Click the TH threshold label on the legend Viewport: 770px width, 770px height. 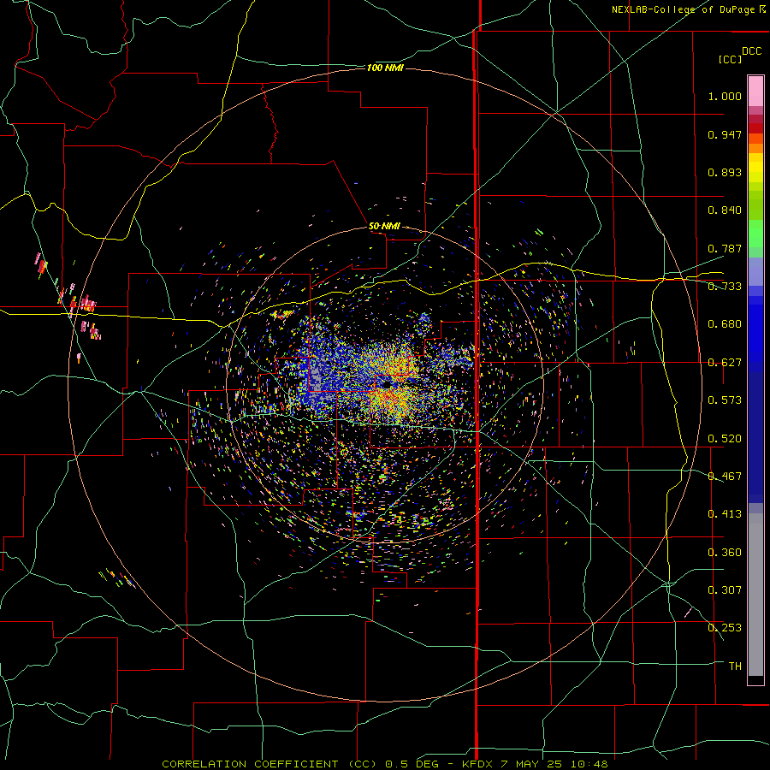(x=735, y=666)
